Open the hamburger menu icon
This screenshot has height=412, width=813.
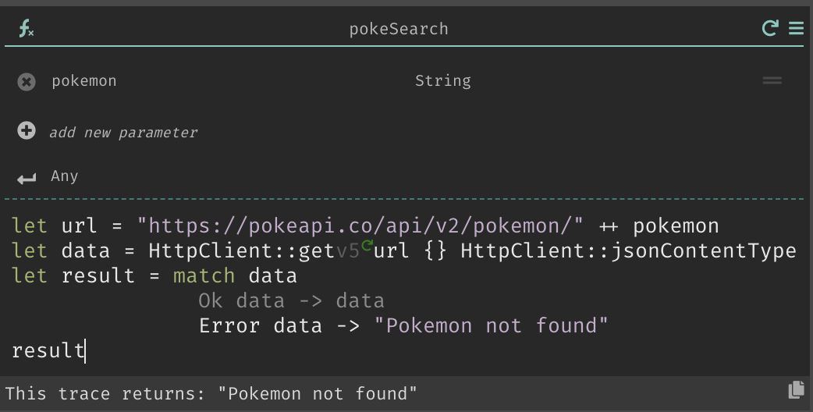point(796,28)
